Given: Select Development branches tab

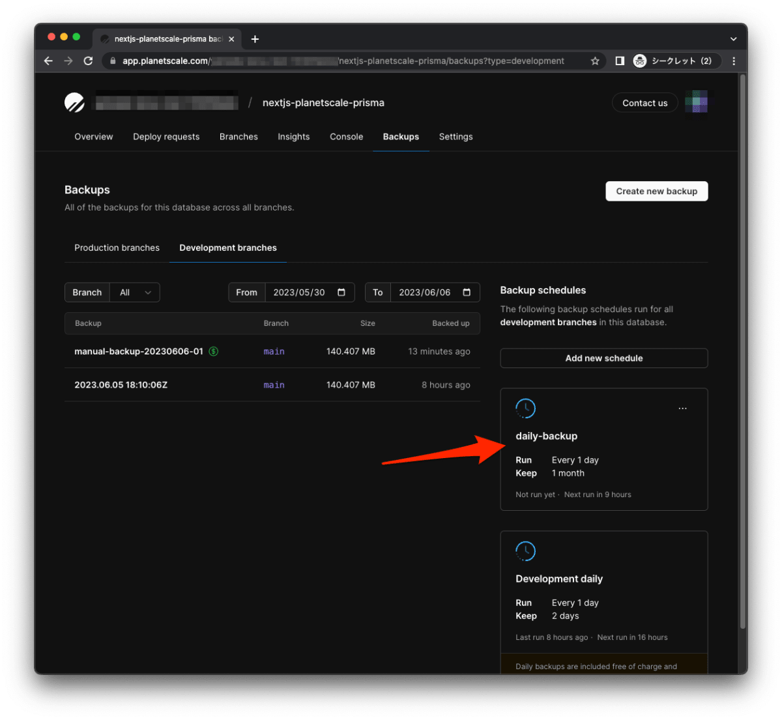Looking at the screenshot, I should [228, 248].
